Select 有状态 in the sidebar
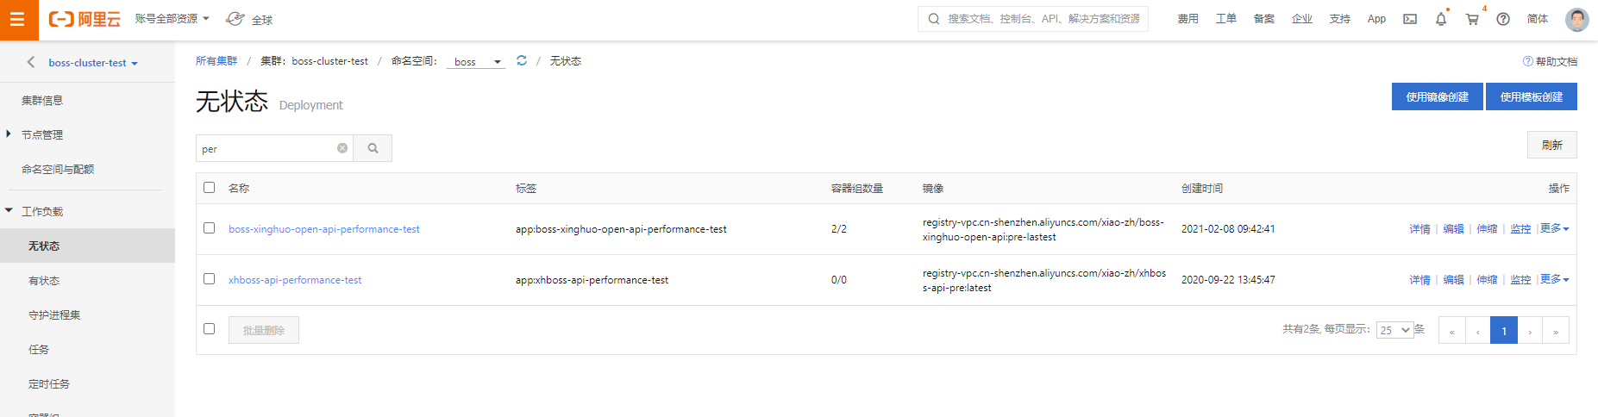The image size is (1598, 417). [44, 281]
